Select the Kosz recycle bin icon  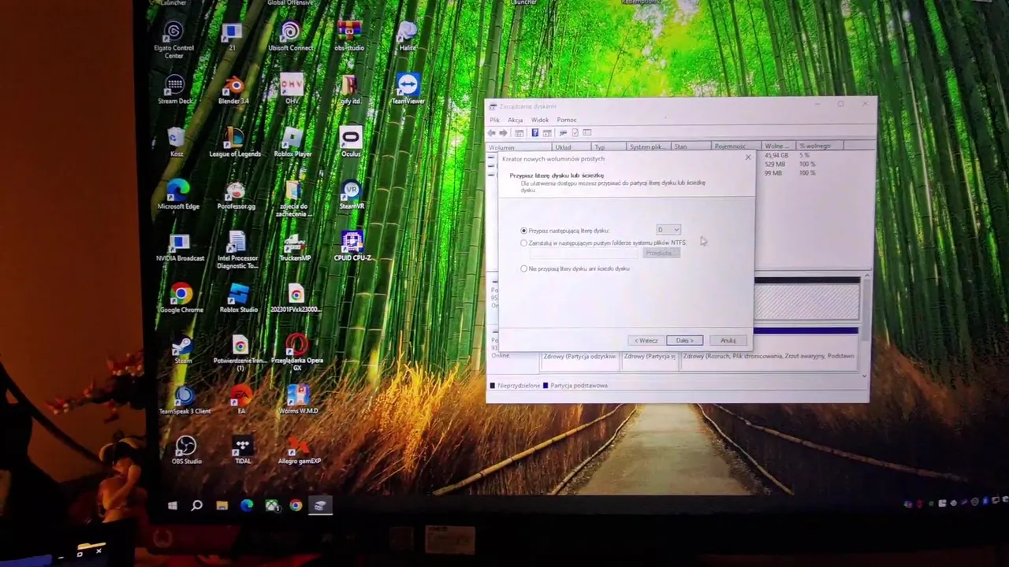(x=176, y=143)
